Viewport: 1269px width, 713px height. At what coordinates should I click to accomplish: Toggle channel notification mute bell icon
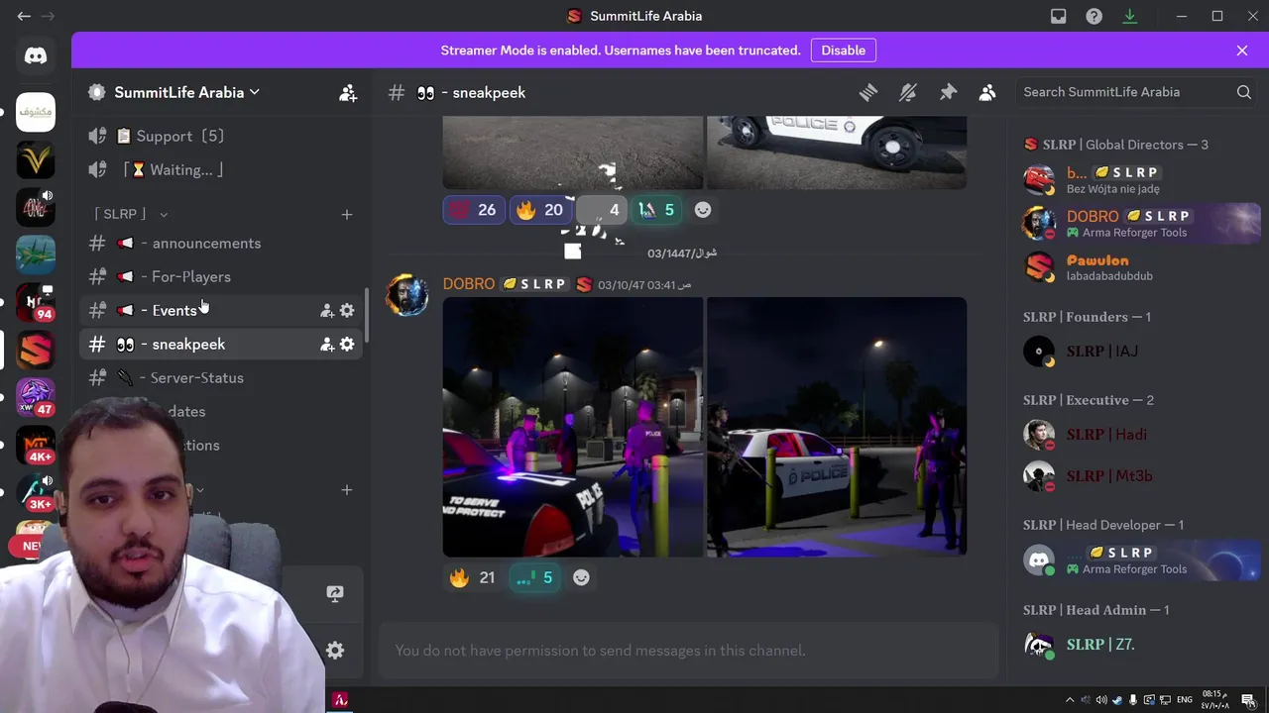(x=908, y=92)
